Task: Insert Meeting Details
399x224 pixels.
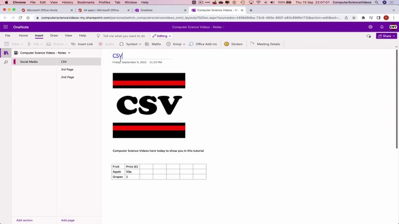Action: coord(265,44)
